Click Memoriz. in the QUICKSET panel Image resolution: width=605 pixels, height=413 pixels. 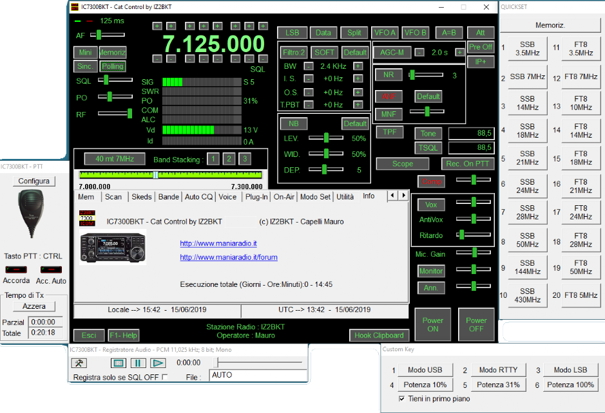coord(550,26)
